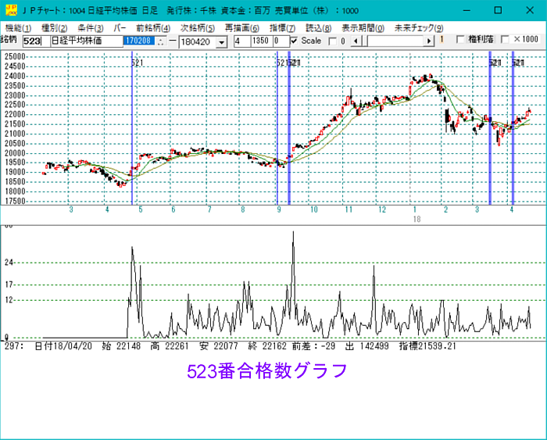Click the 指標21539.21 value
Screen dimensions: 547x440
pyautogui.click(x=427, y=346)
